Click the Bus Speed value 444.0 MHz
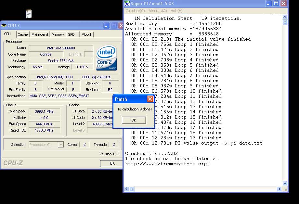 click(44, 124)
